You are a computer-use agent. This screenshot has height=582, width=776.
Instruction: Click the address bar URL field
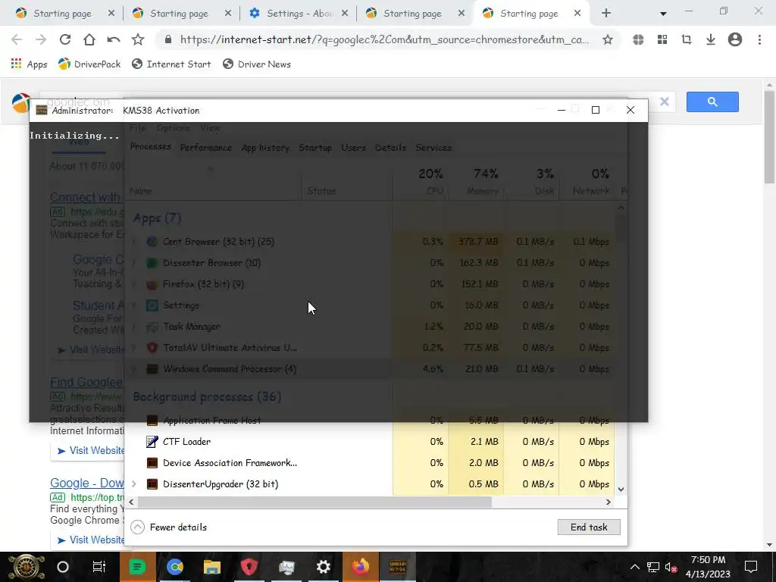pos(384,39)
